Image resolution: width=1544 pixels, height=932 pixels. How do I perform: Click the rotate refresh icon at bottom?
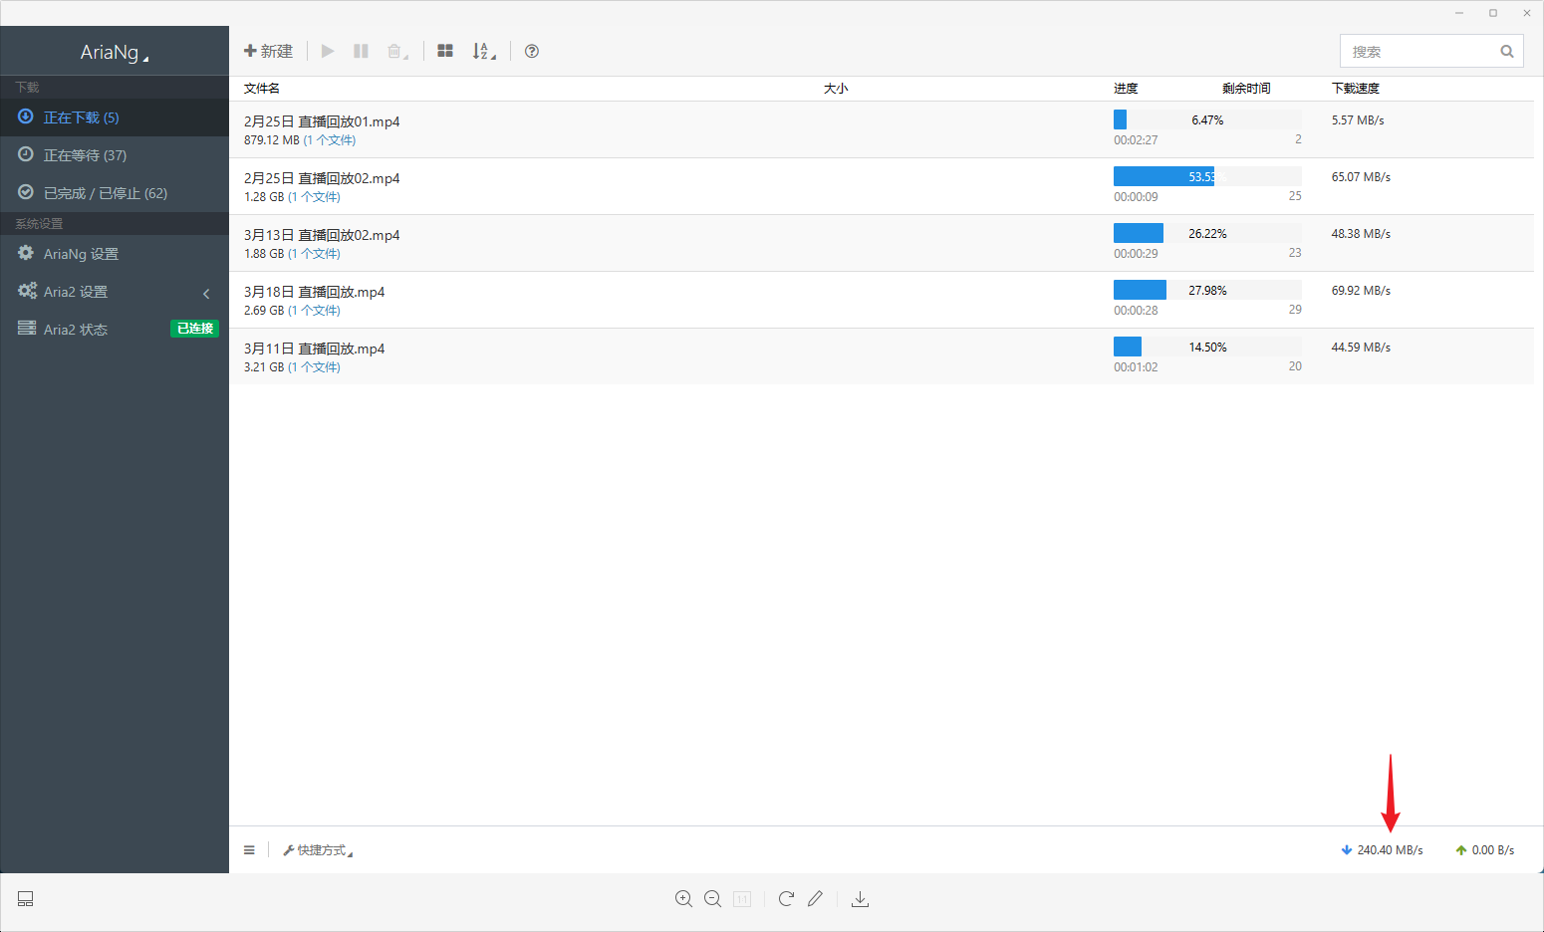tap(786, 899)
